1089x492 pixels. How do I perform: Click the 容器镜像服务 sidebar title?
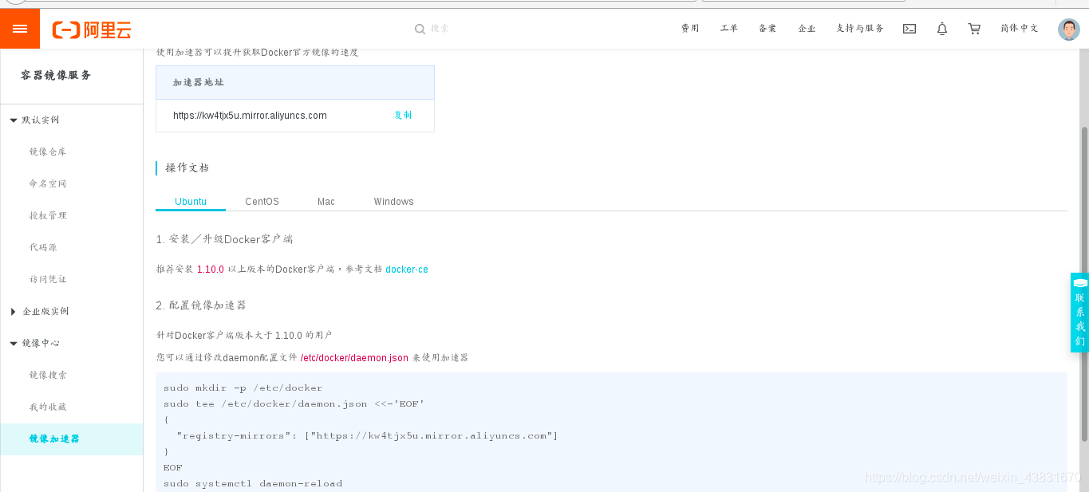click(x=56, y=75)
